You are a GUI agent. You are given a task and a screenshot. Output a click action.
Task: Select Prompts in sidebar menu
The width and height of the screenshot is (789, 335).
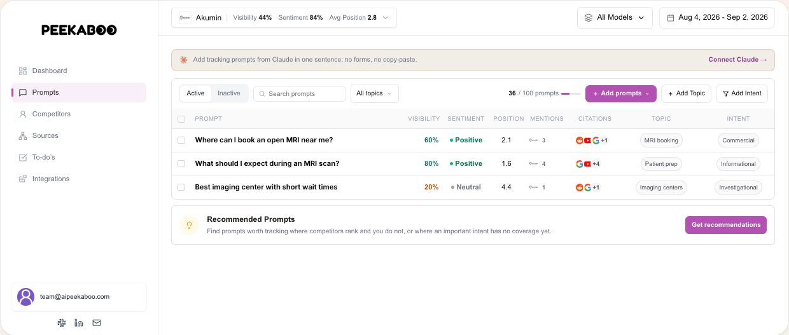(79, 92)
